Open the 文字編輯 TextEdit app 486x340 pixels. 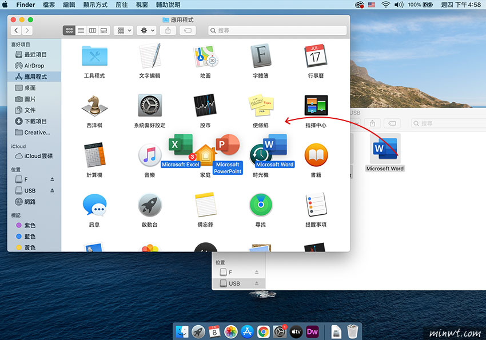150,56
